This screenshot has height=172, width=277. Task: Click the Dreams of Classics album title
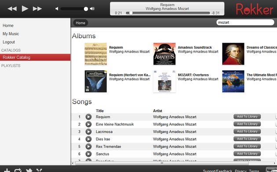(x=262, y=47)
